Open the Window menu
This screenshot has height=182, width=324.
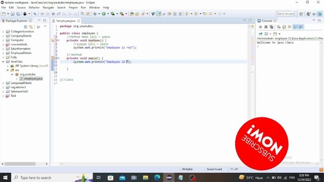[94, 8]
